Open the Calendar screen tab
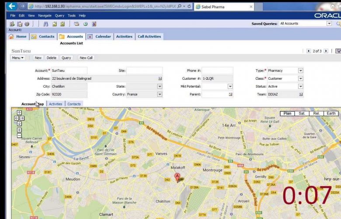341x219 pixels. coord(100,36)
